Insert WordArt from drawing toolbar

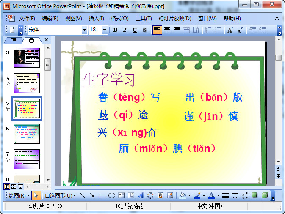(141, 195)
